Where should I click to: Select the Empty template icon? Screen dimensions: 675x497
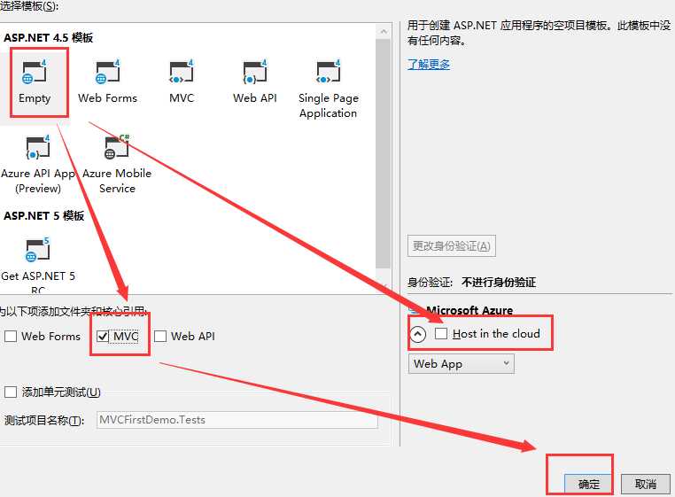35,73
